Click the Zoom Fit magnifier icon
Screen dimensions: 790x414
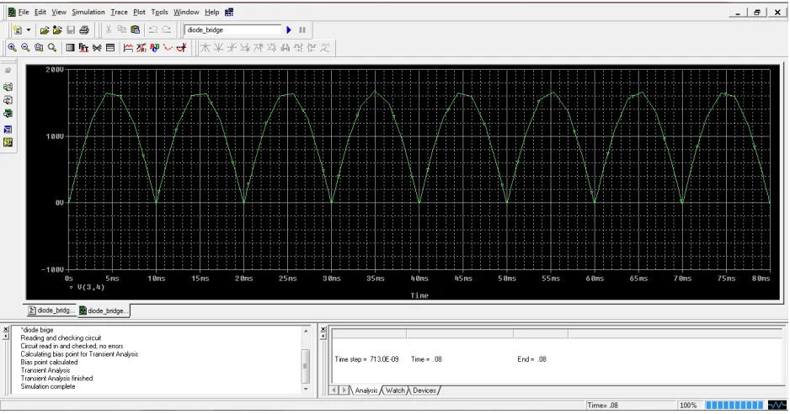[x=52, y=47]
